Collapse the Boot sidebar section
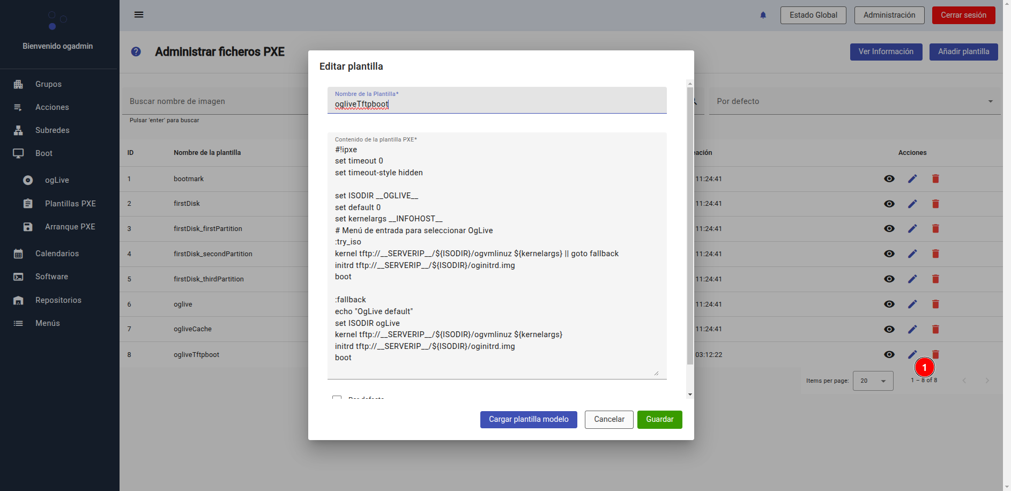The height and width of the screenshot is (491, 1011). click(44, 153)
